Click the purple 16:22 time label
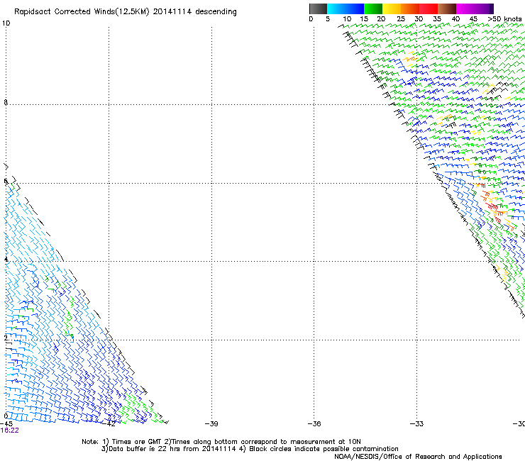This screenshot has height=461, width=525. click(10, 431)
